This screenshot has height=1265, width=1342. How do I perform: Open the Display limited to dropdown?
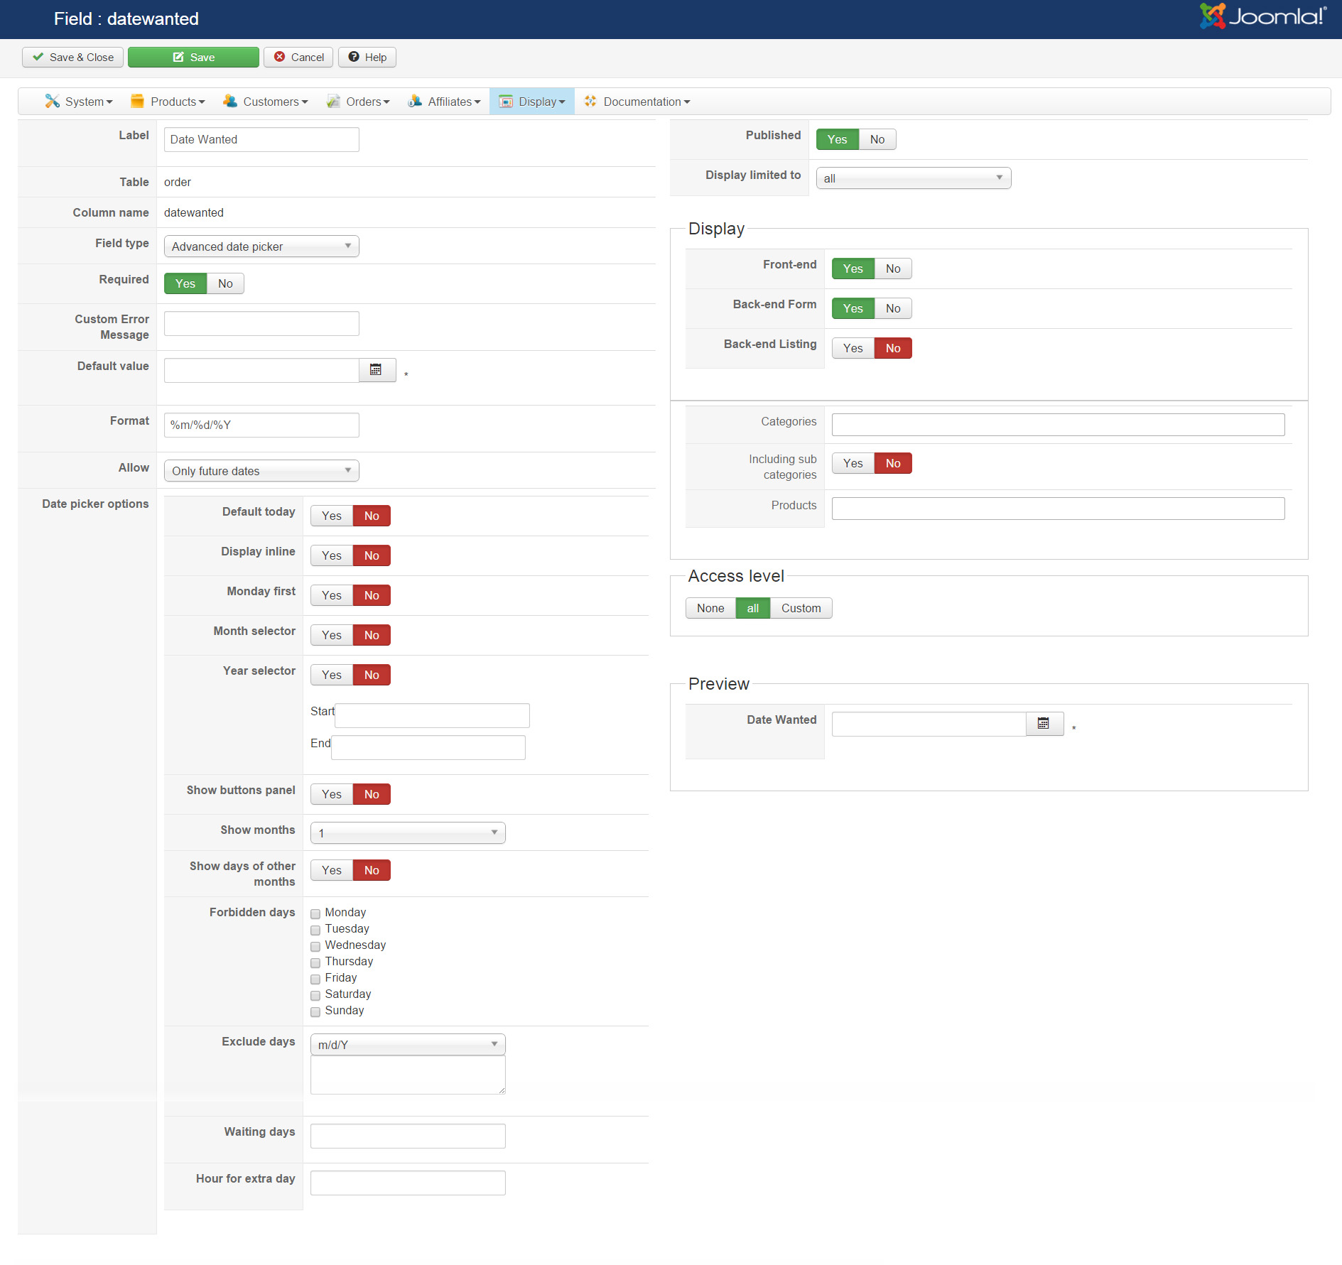pos(914,178)
